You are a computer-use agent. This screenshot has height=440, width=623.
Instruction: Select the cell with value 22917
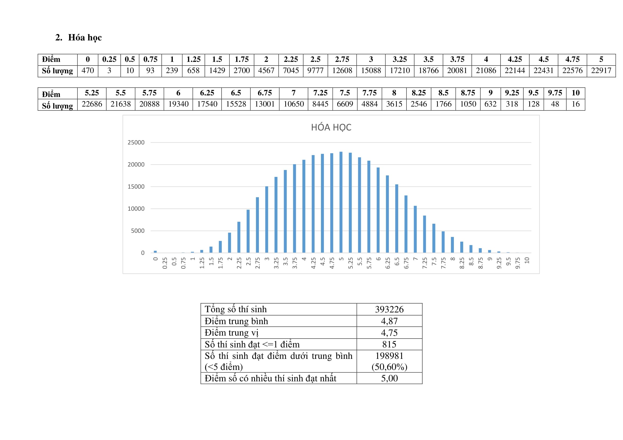click(x=601, y=71)
